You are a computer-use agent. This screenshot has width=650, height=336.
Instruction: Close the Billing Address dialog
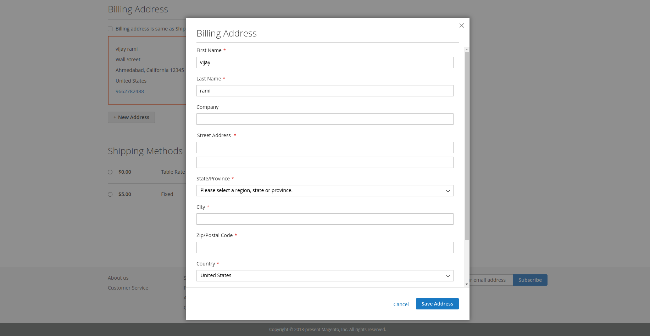click(x=461, y=26)
